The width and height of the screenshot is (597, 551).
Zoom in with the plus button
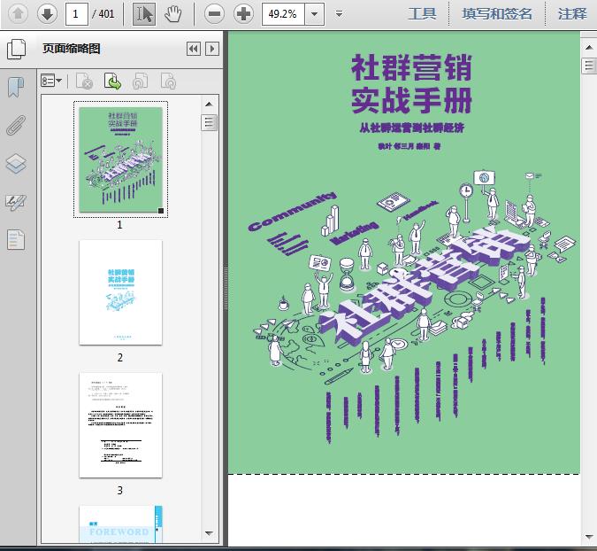click(x=244, y=14)
